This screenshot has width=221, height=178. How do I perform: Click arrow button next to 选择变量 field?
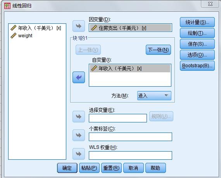[79, 117]
